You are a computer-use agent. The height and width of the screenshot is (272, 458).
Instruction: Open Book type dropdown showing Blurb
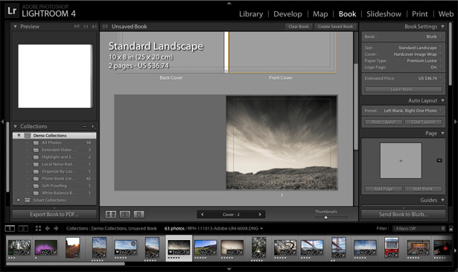pyautogui.click(x=434, y=37)
